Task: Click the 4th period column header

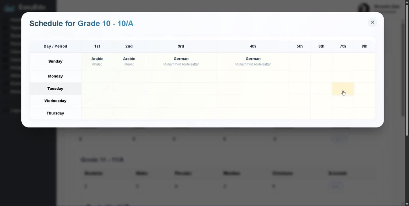Action: click(253, 46)
